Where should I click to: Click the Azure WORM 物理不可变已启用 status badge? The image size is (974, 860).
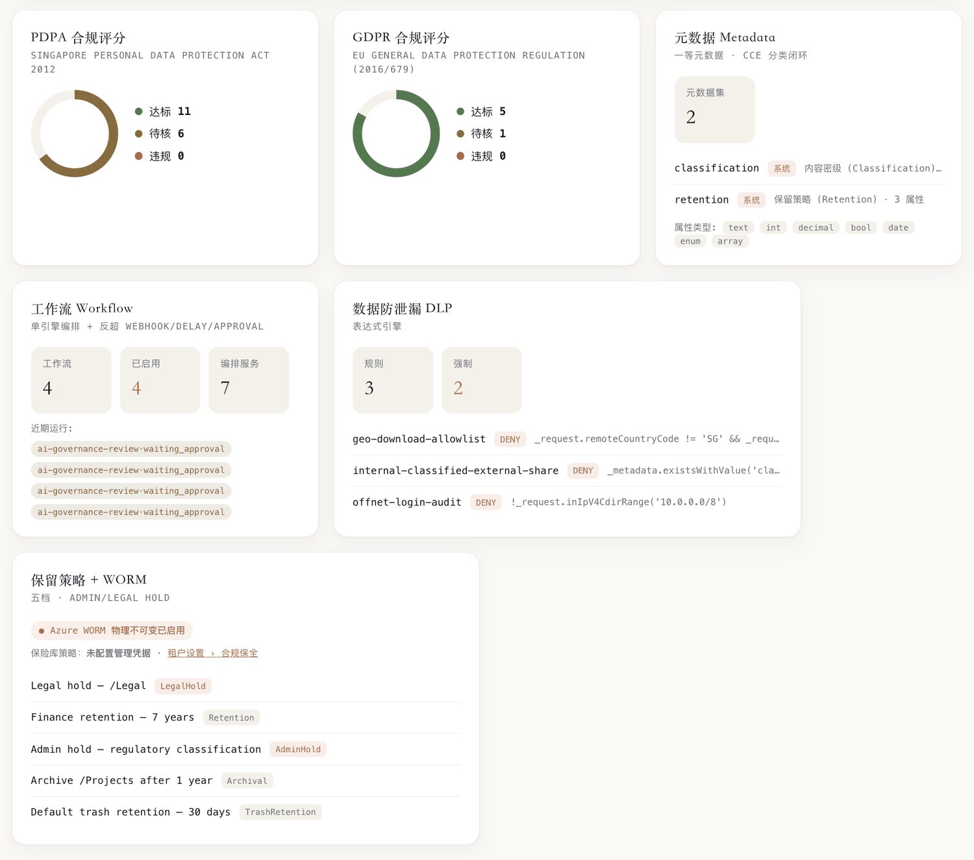click(x=112, y=630)
